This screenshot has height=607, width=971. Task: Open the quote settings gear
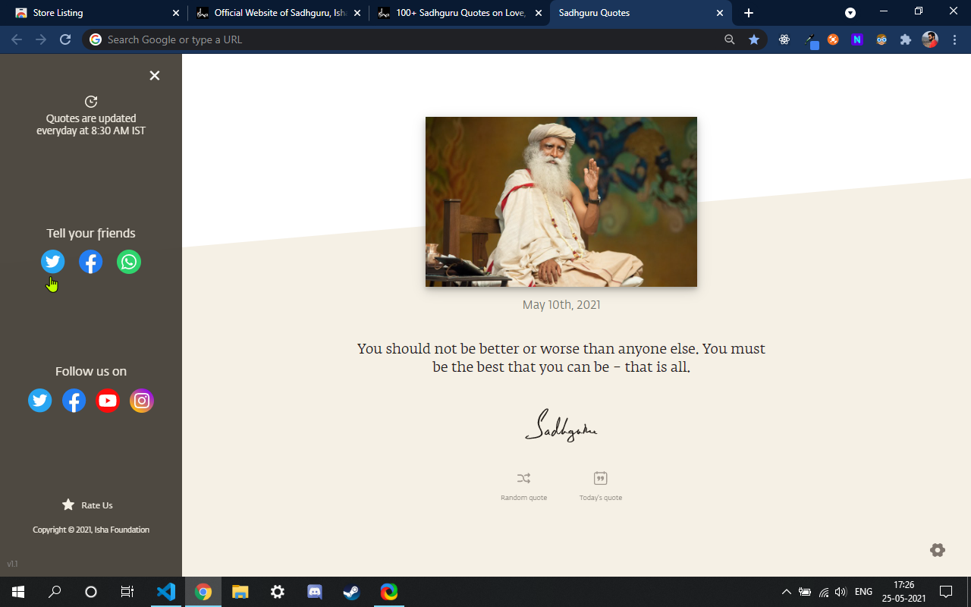coord(937,549)
